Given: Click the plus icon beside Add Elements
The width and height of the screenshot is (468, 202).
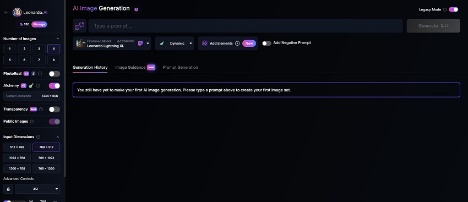Looking at the screenshot, I should 237,43.
